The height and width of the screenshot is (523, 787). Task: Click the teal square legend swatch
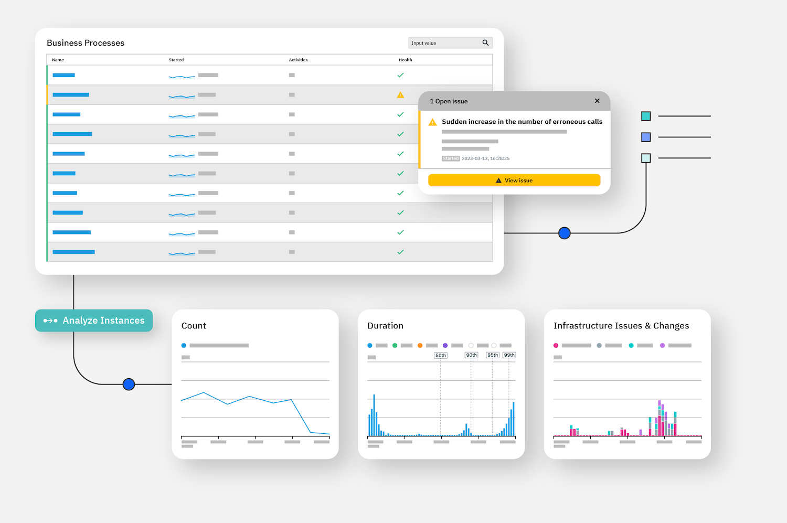click(x=646, y=116)
